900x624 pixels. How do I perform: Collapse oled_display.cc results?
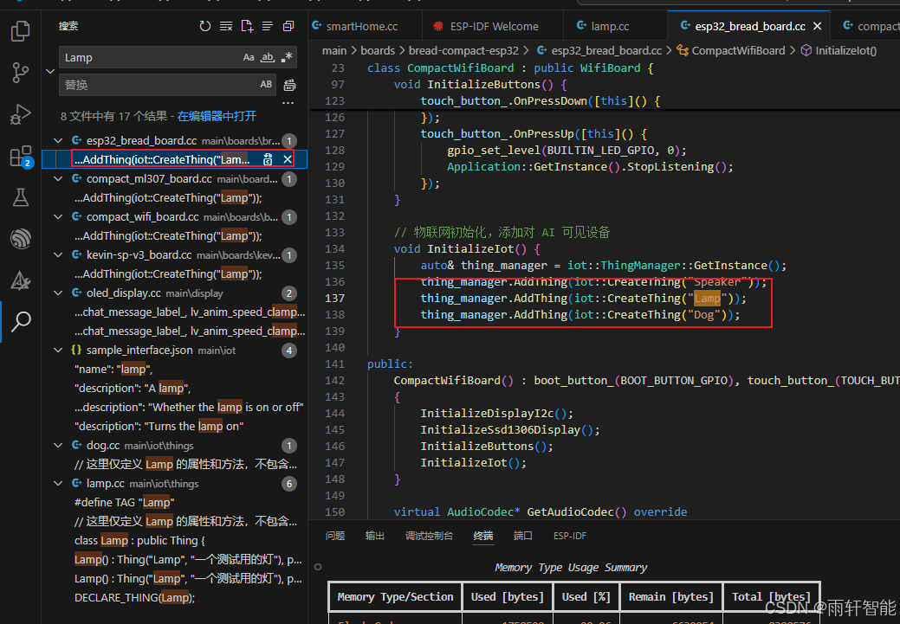(x=58, y=293)
